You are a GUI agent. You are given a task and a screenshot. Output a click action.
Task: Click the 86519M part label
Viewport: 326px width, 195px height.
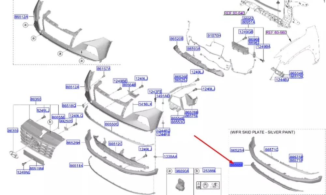pos(37,168)
